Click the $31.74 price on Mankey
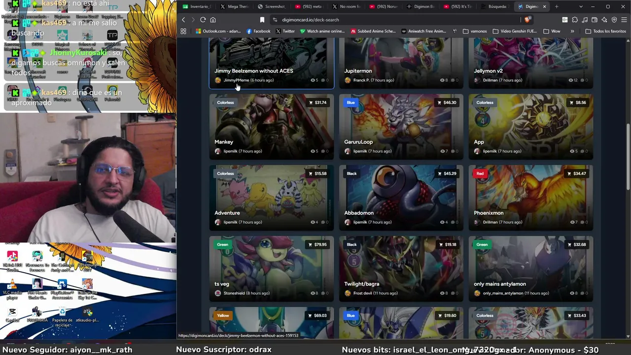This screenshot has width=631, height=355. (317, 103)
